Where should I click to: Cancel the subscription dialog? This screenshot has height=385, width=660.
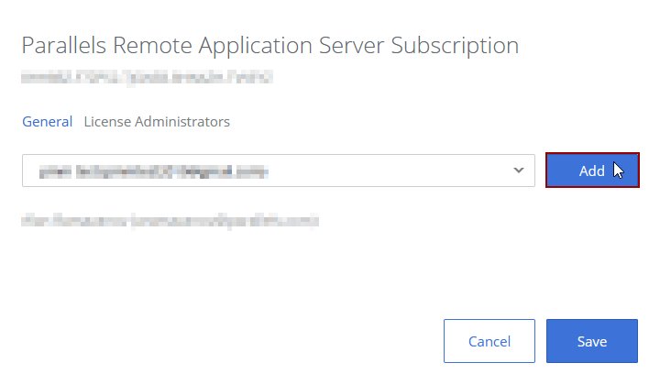tap(489, 341)
